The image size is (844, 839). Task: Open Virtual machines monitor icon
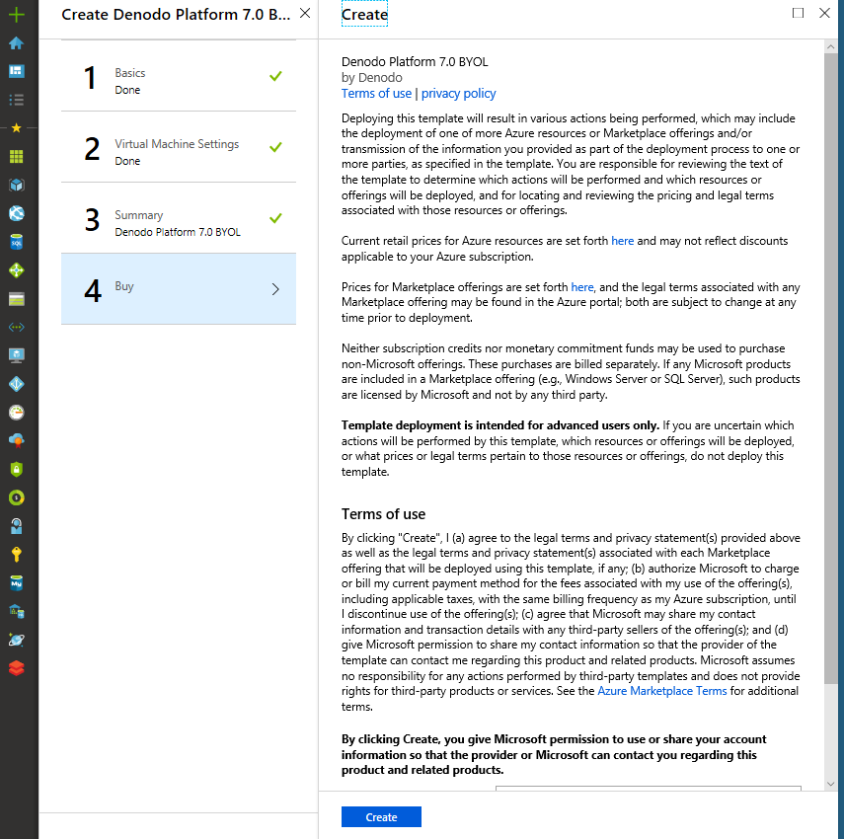17,355
